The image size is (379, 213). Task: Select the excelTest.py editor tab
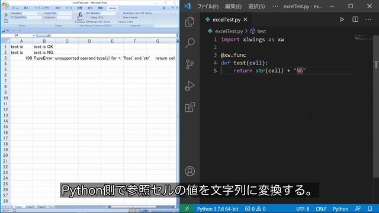pos(226,20)
